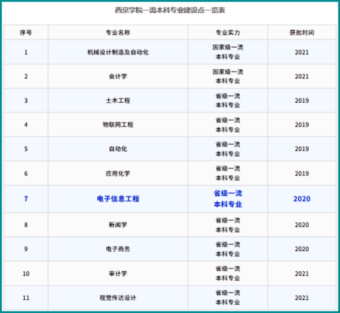Screen dimensions: 340x313
Task: Select 省级一流本科专业 in the 审计学 row
Action: point(228,274)
